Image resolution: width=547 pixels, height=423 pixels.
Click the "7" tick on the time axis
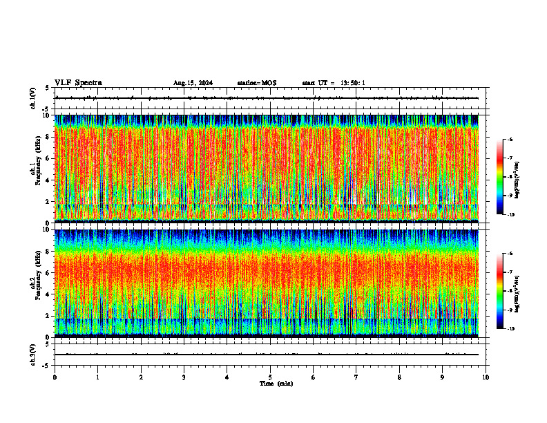pos(356,377)
